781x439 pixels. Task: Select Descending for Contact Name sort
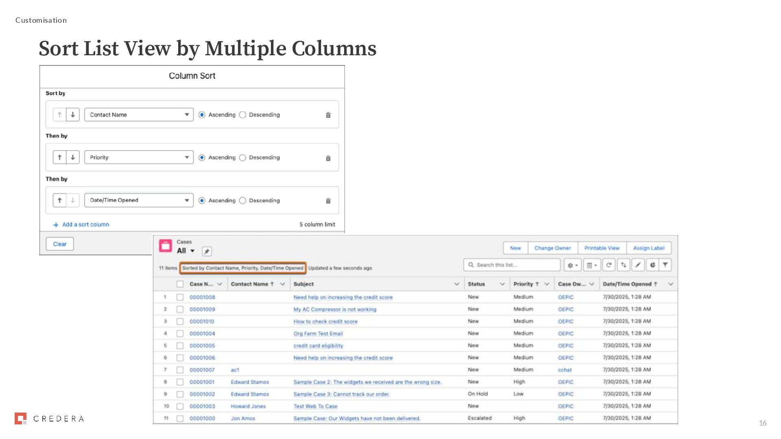coord(243,115)
